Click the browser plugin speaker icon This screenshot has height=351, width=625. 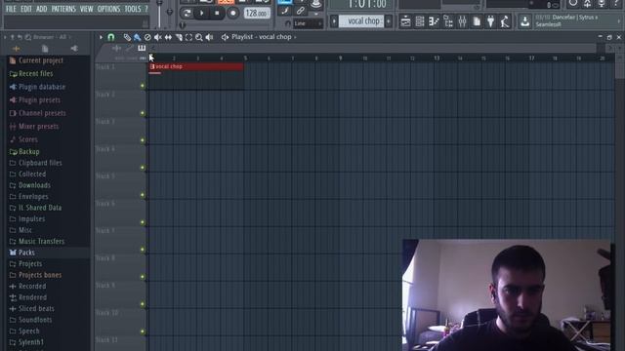tap(74, 49)
